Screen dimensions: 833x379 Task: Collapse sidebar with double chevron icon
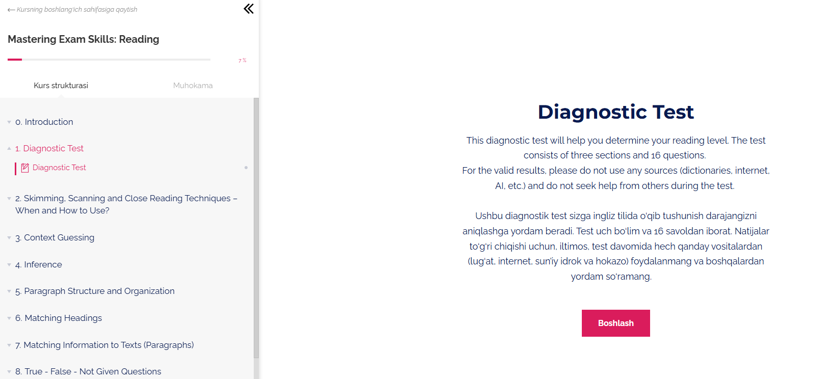click(x=249, y=9)
